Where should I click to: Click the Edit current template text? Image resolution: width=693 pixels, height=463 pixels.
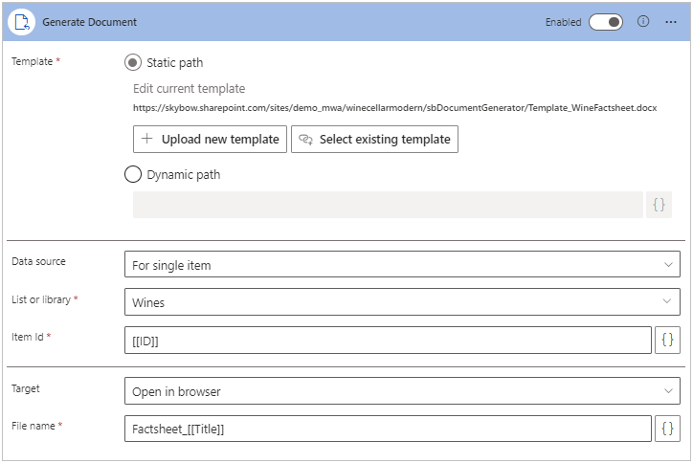[x=189, y=89]
